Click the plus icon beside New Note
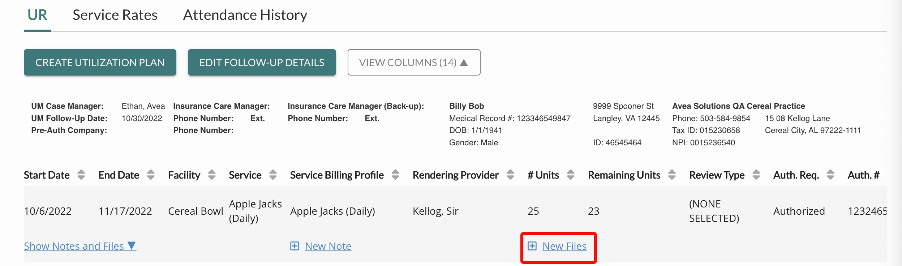 point(295,246)
